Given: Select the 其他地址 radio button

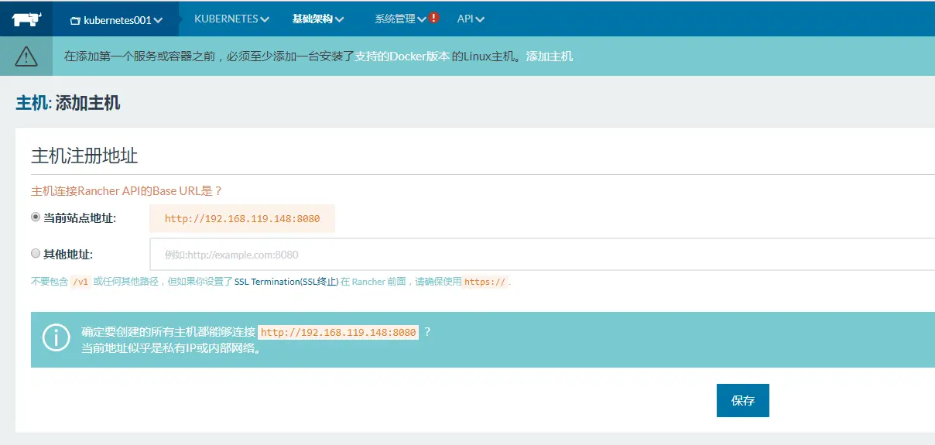Looking at the screenshot, I should 36,253.
